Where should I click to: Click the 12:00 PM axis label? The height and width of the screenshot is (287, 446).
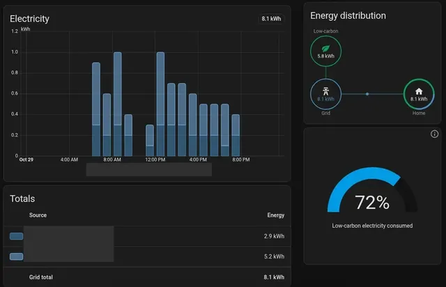point(155,160)
